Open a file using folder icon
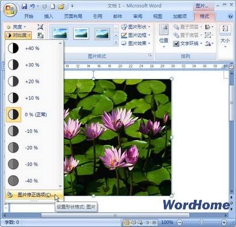 61,6
